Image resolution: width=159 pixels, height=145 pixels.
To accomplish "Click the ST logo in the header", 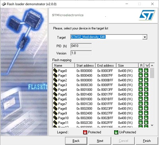I will point(147,15).
